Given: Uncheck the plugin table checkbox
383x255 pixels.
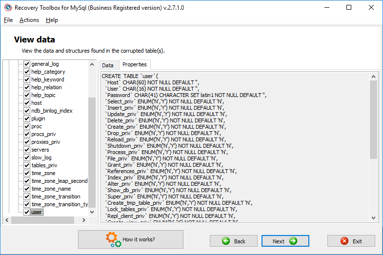Looking at the screenshot, I should pyautogui.click(x=27, y=118).
